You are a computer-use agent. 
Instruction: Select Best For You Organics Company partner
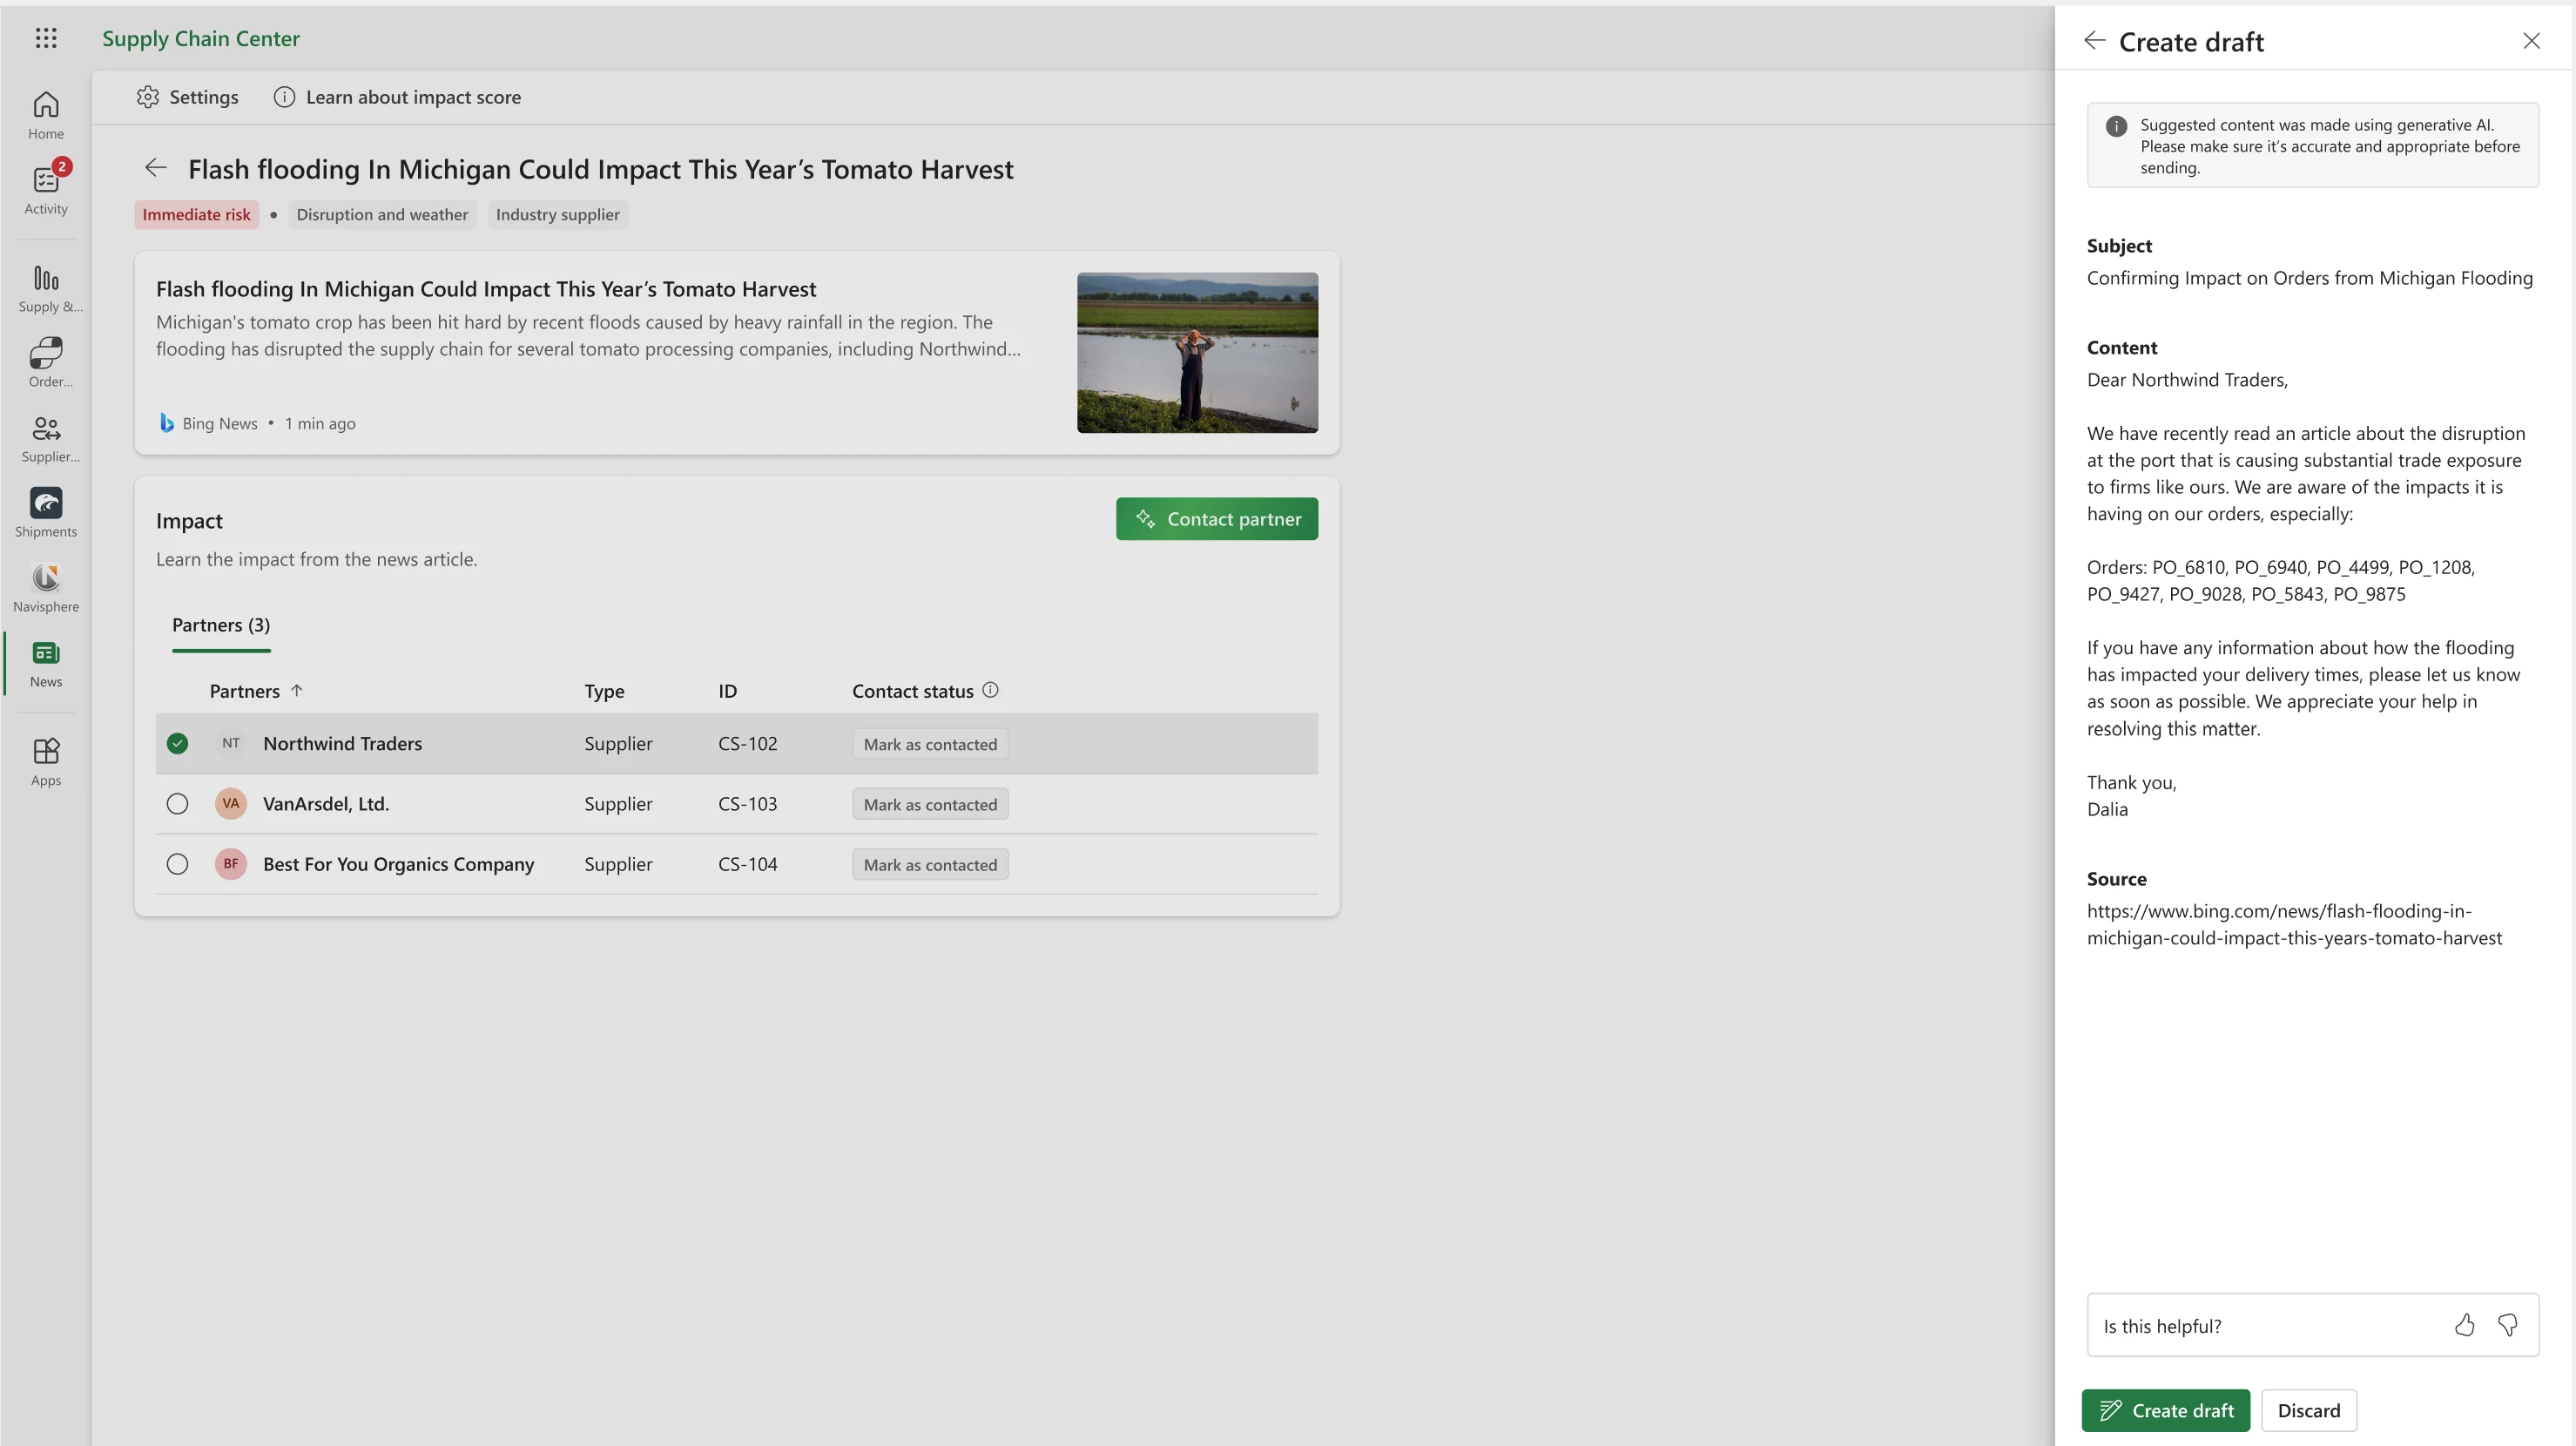(x=177, y=864)
